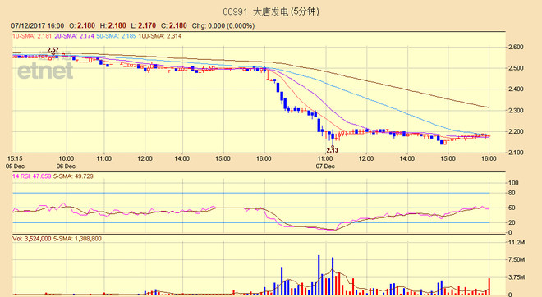The height and width of the screenshot is (297, 542).
Task: Click the volume 5-SMA: 1,308,800 legend
Action: 77,239
